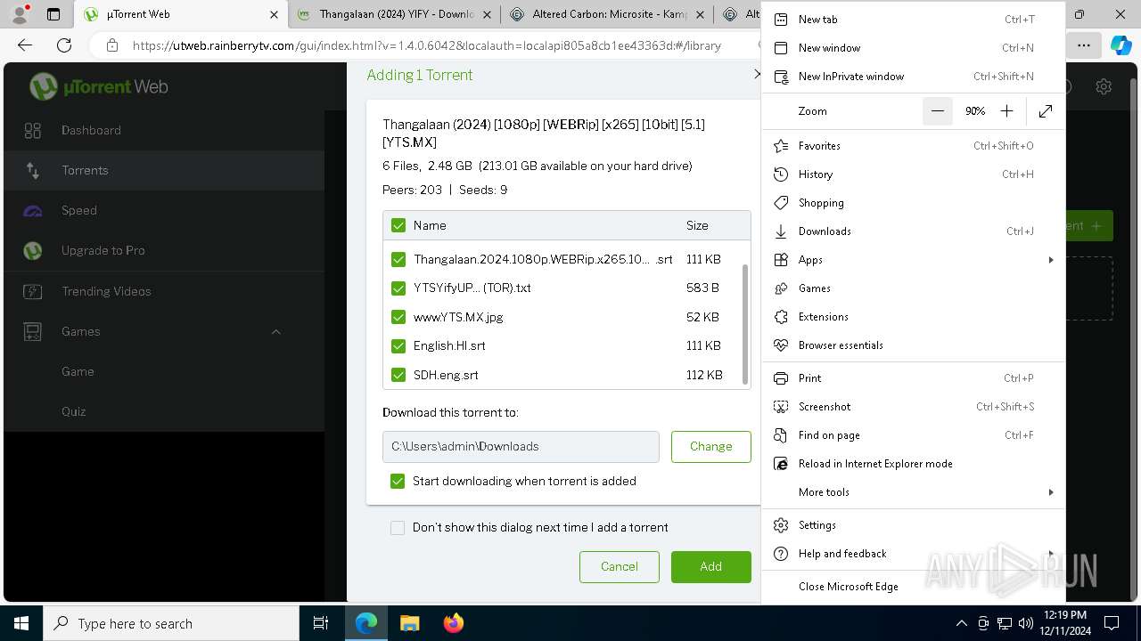Screen dimensions: 1141x641
Task: Click Change download location button
Action: [711, 447]
